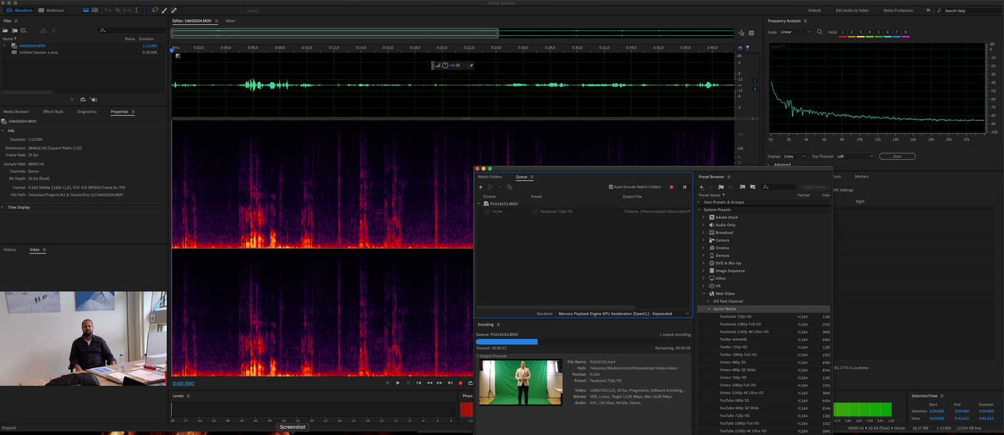The image size is (1004, 435).
Task: Pause the encoding queue
Action: (685, 187)
